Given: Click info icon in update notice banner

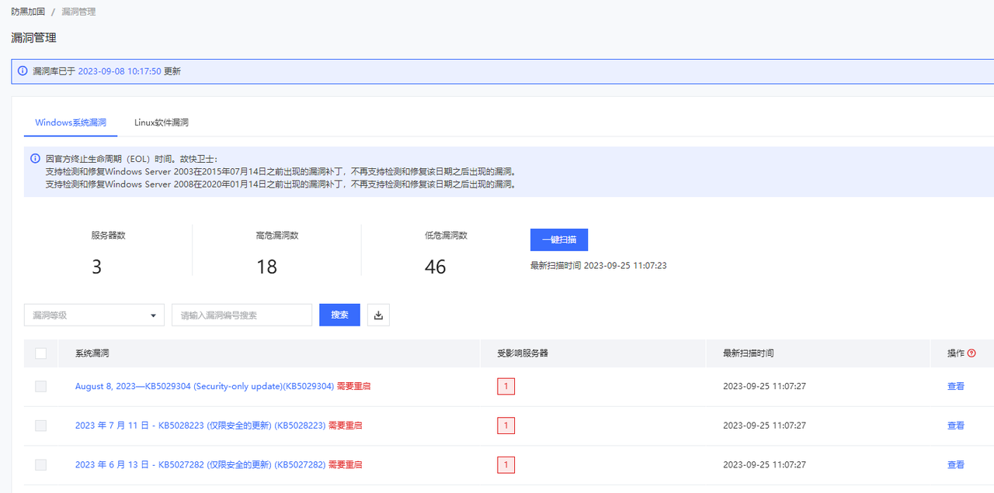Looking at the screenshot, I should (23, 71).
